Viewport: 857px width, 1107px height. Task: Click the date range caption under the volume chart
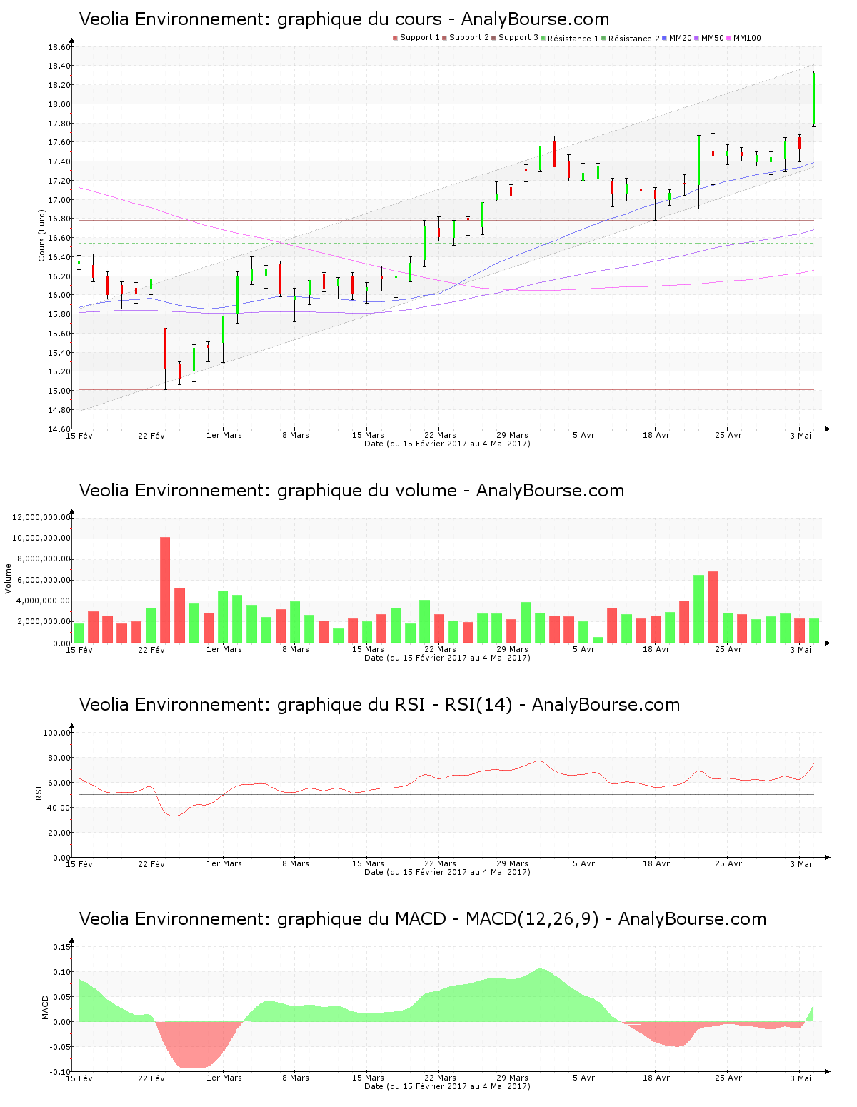447,658
